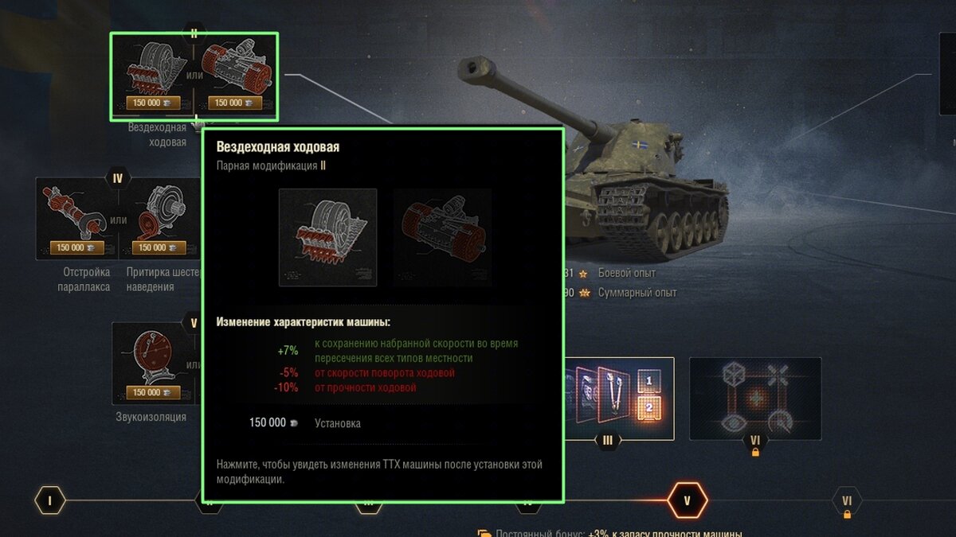Screen dimensions: 956x537
Task: Click the level I hexagon marker
Action: (x=50, y=501)
